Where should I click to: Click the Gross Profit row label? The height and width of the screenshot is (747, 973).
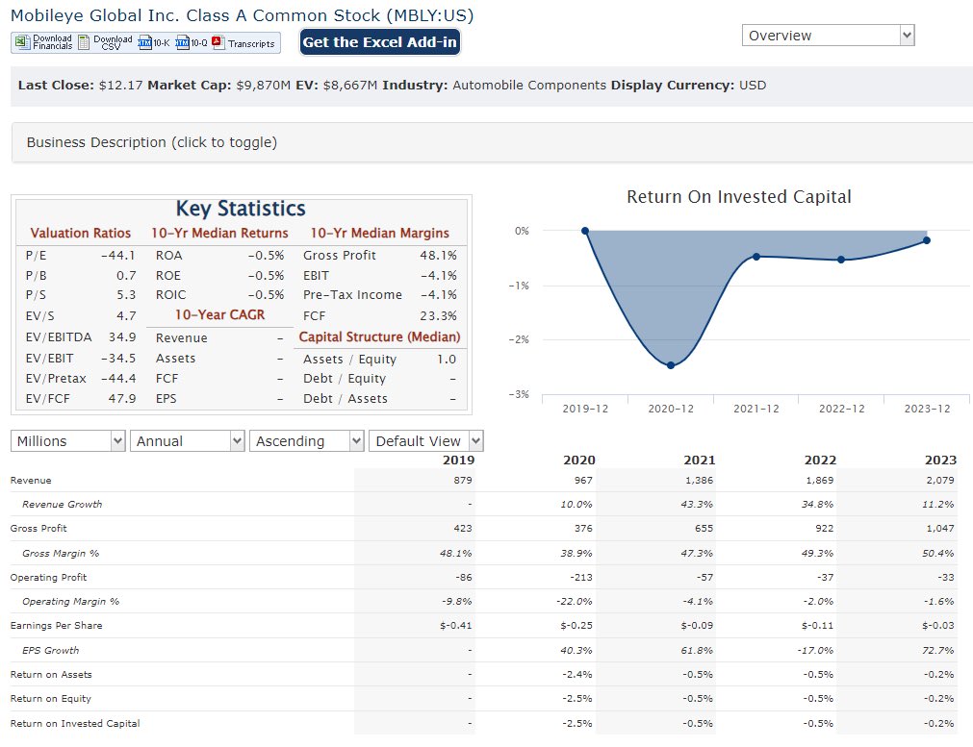pyautogui.click(x=38, y=528)
